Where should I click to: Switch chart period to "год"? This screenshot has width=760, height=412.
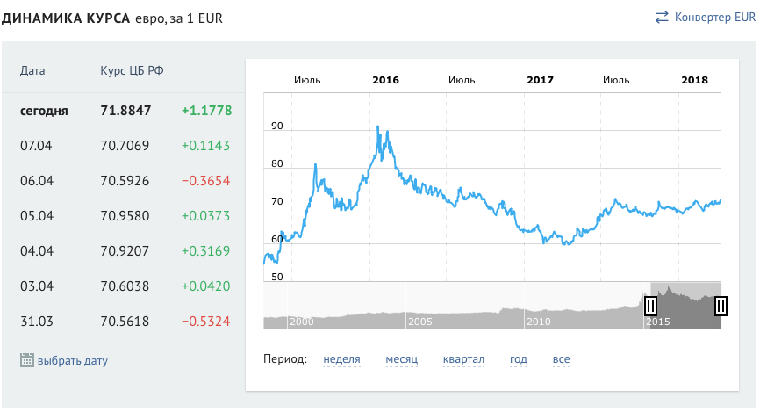[519, 359]
